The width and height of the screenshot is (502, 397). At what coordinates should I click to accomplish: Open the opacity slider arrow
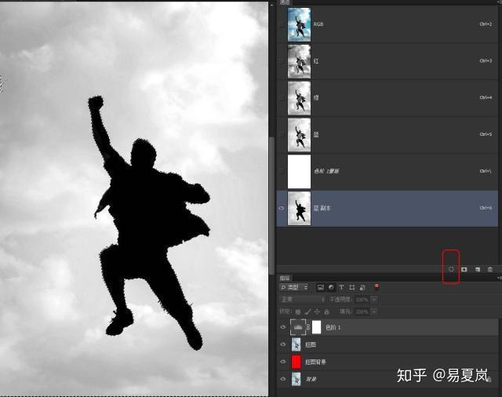(x=373, y=300)
